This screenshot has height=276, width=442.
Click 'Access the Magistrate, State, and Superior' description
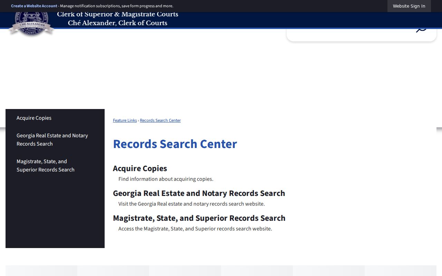[195, 229]
